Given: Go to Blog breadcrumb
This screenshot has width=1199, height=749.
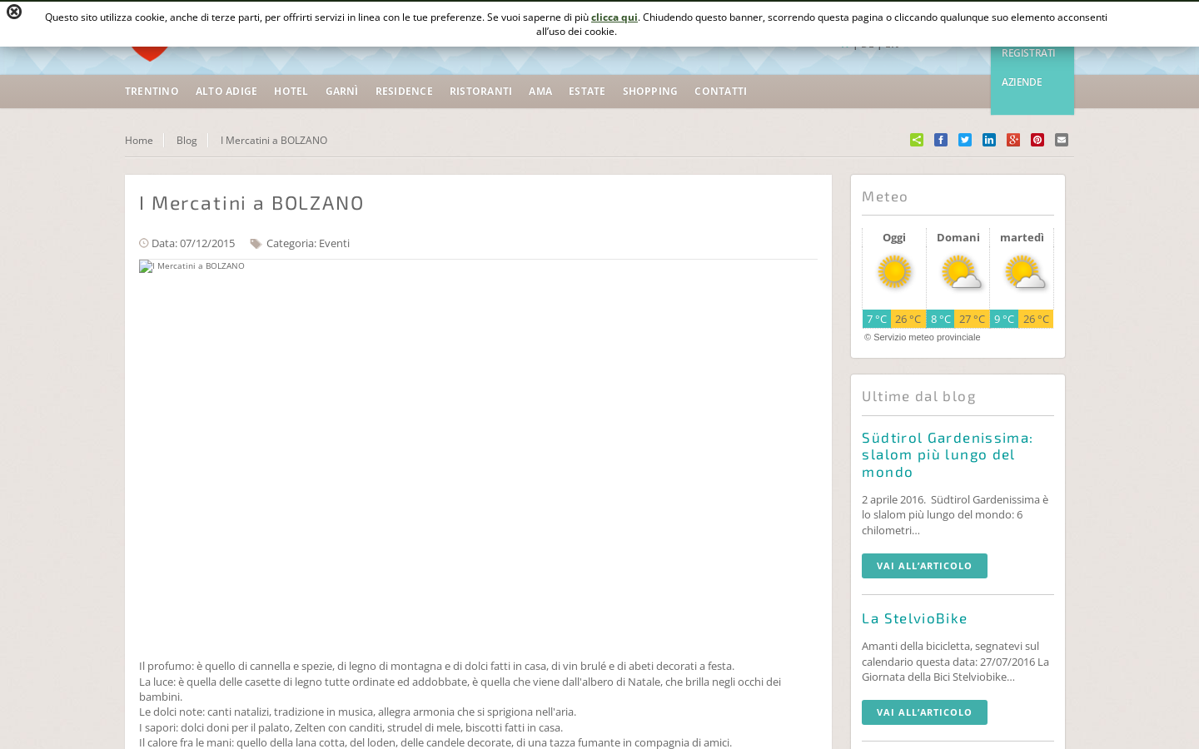Looking at the screenshot, I should (187, 141).
